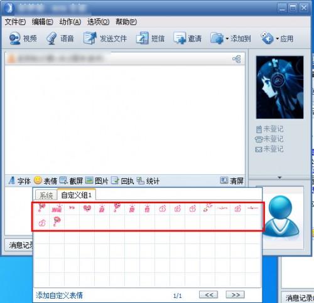Open the 字体 font settings
The image size is (314, 303).
point(19,181)
